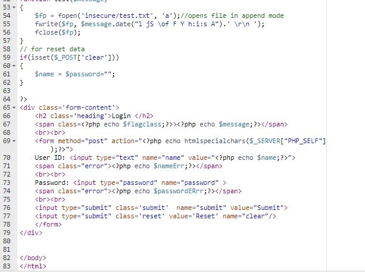Click the '// for reset data' comment
Screen dimensions: 365x272
[52, 50]
